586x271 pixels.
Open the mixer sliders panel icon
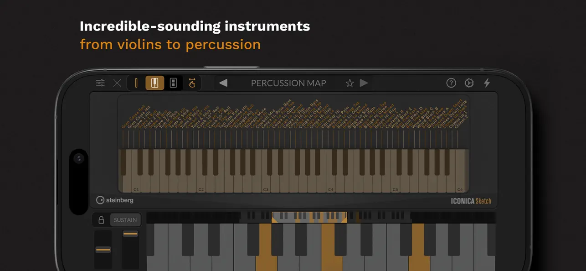pos(100,83)
